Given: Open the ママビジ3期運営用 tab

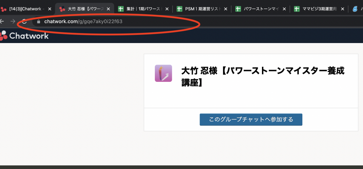Looking at the screenshot, I should (320, 9).
